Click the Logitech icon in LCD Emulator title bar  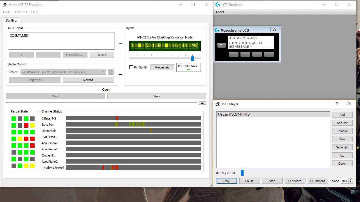click(x=217, y=5)
